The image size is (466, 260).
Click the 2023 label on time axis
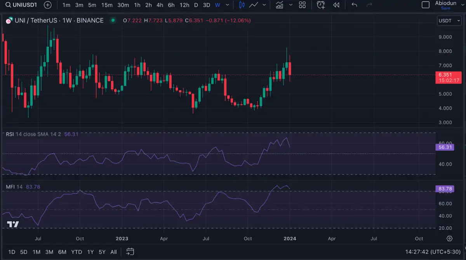tap(122, 239)
